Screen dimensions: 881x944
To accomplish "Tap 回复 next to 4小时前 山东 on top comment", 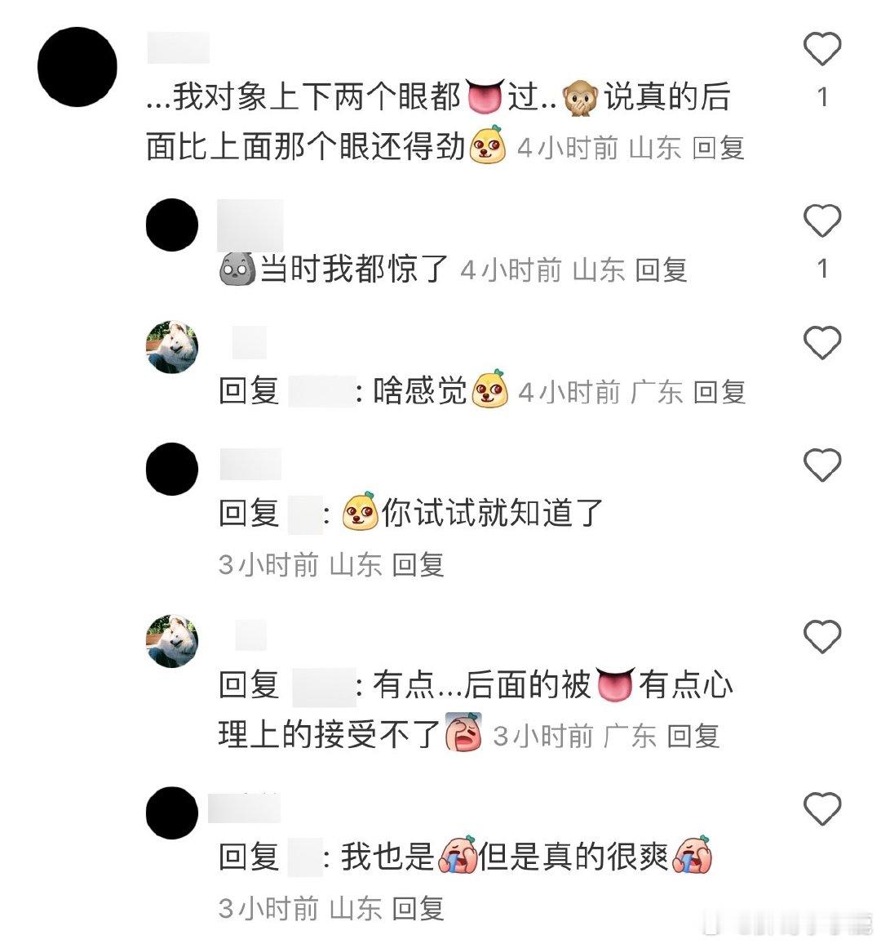I will pyautogui.click(x=719, y=148).
